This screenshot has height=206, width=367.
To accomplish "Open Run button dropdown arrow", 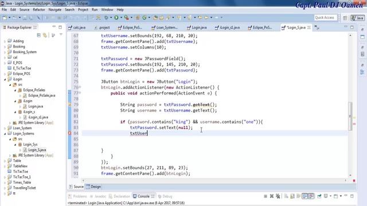I will pyautogui.click(x=121, y=18).
